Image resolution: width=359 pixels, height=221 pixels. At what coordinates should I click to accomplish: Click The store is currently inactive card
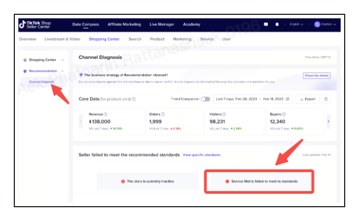coord(147,181)
